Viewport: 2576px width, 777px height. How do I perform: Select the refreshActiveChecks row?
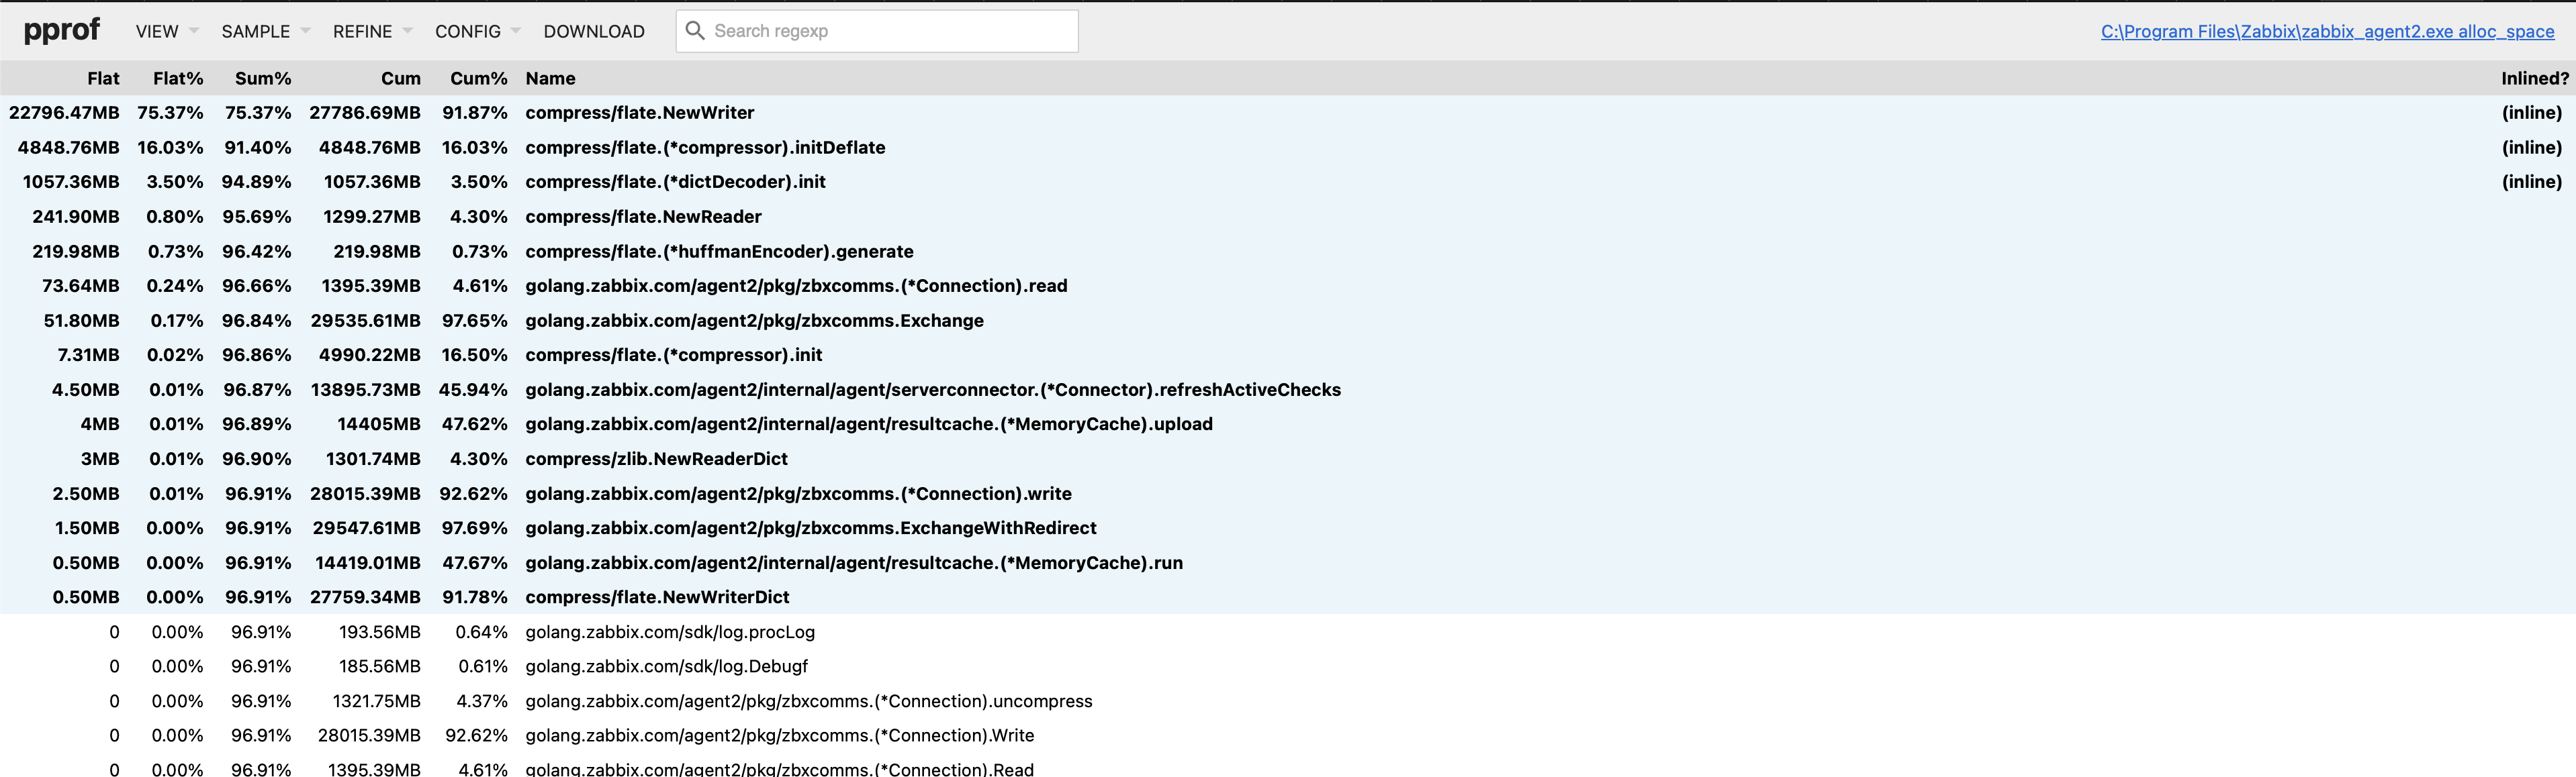point(1288,389)
